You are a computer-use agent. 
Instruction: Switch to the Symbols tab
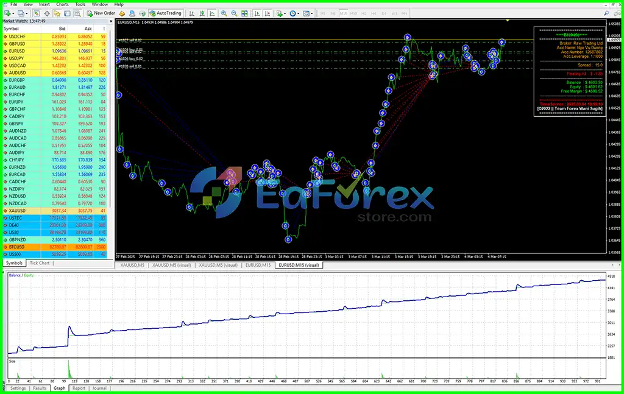(14, 263)
